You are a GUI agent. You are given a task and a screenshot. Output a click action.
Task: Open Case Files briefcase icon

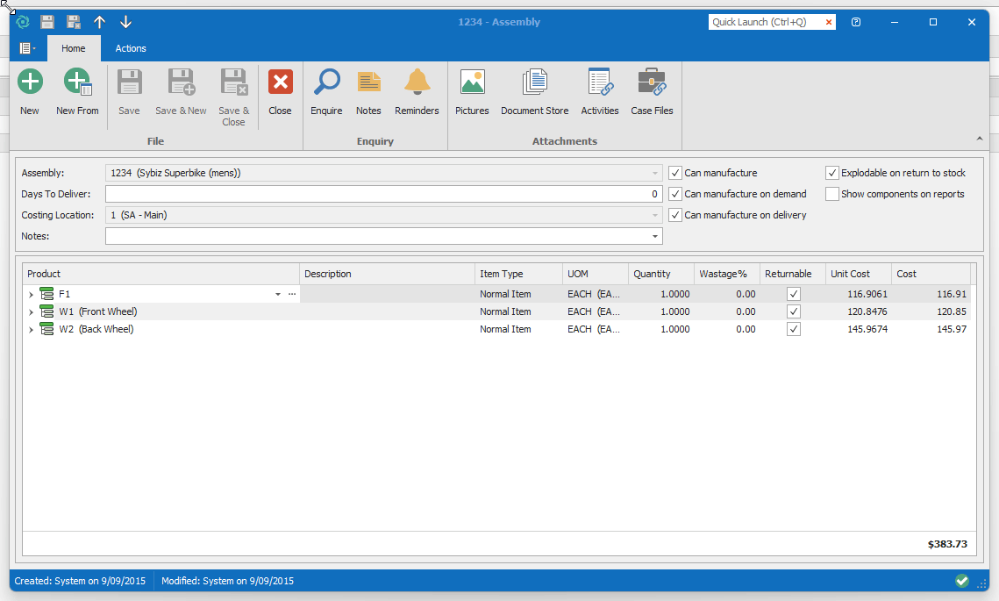click(652, 83)
